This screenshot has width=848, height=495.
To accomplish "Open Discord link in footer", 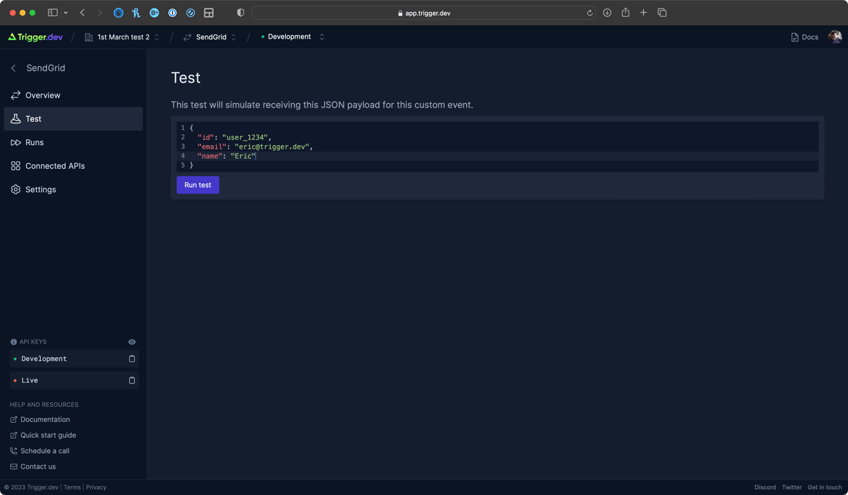I will pos(765,487).
